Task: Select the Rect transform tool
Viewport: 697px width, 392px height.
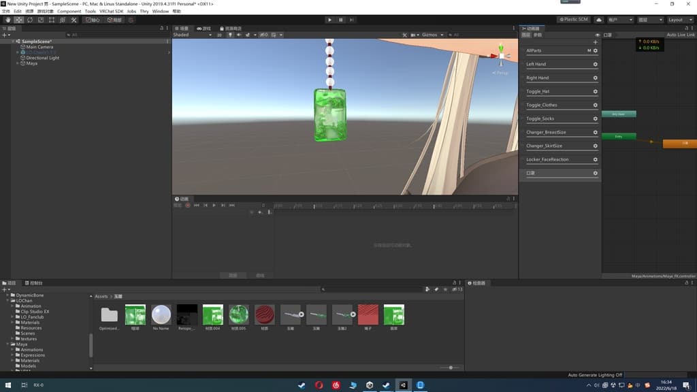Action: (52, 20)
